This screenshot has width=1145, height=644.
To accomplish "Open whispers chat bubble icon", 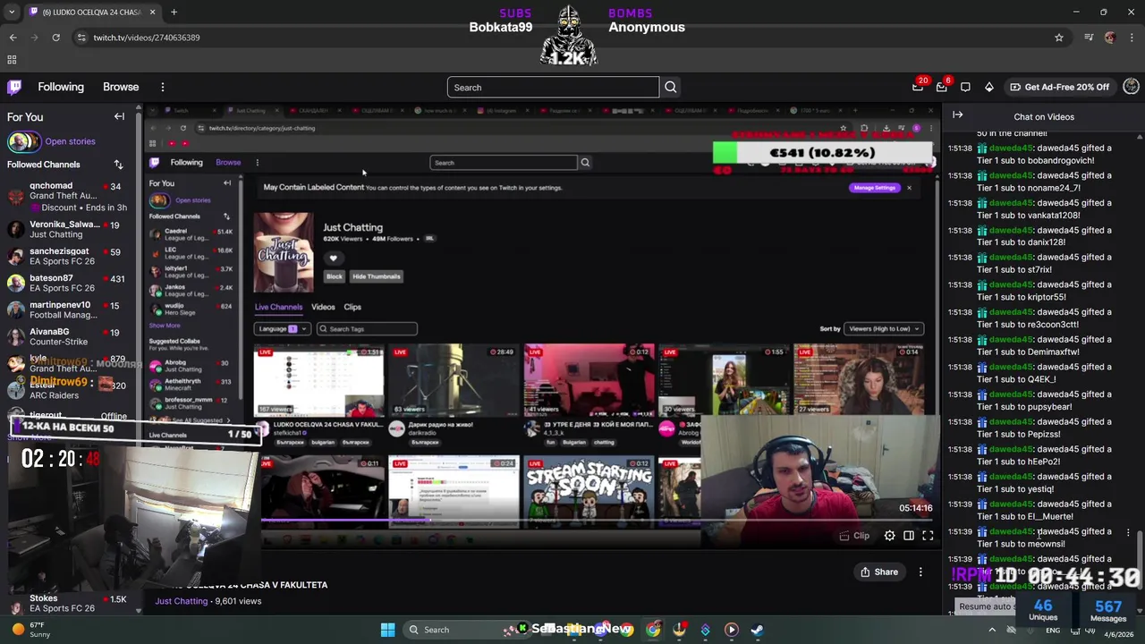I will (x=965, y=87).
